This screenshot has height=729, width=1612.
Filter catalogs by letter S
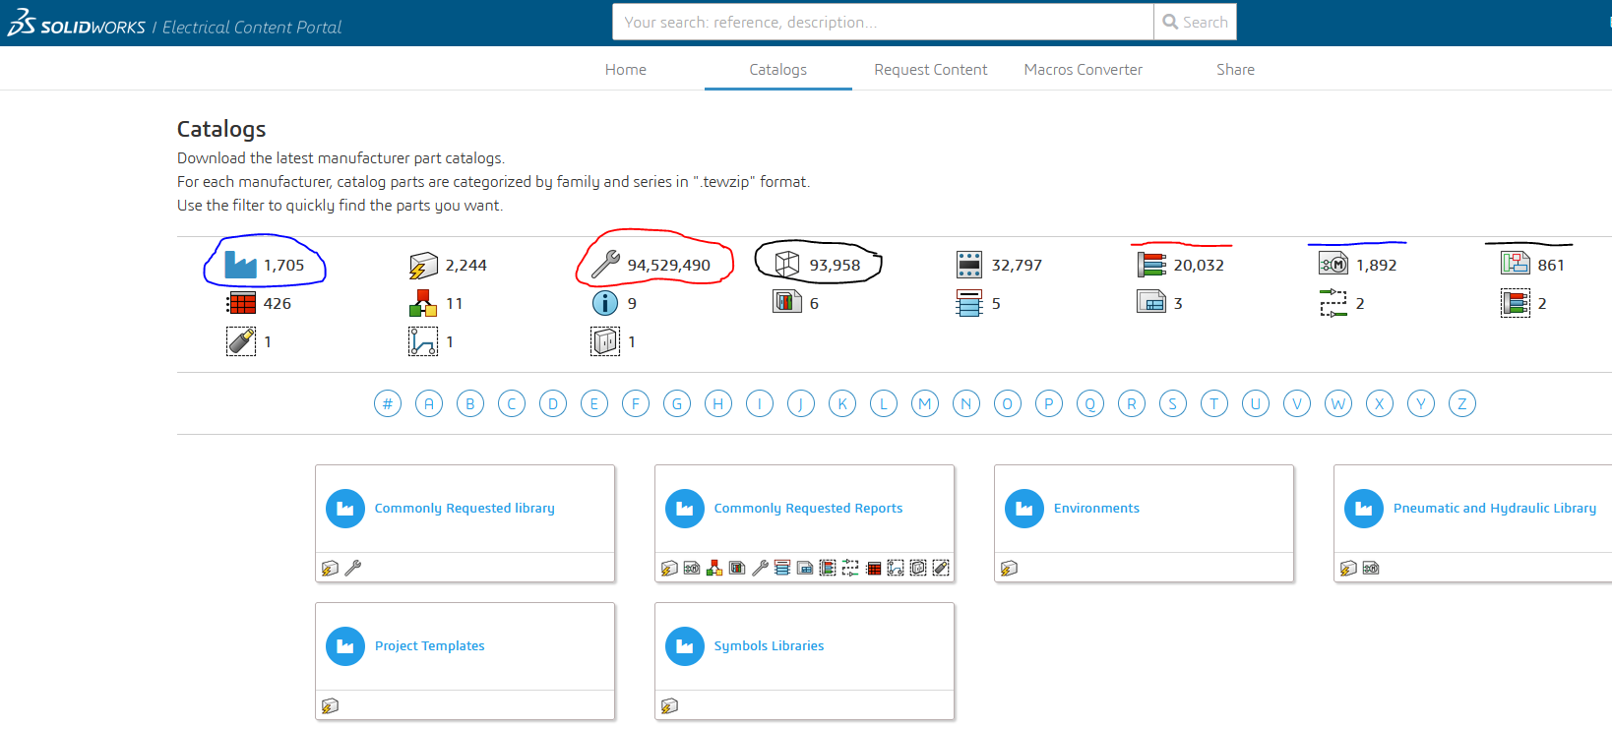point(1173,403)
